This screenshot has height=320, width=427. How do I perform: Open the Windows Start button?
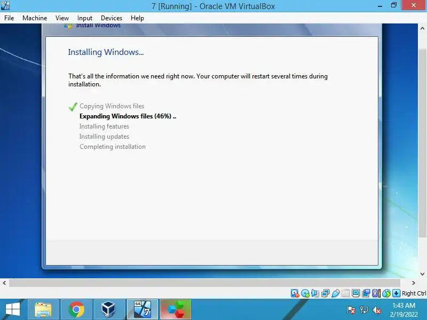pyautogui.click(x=12, y=310)
